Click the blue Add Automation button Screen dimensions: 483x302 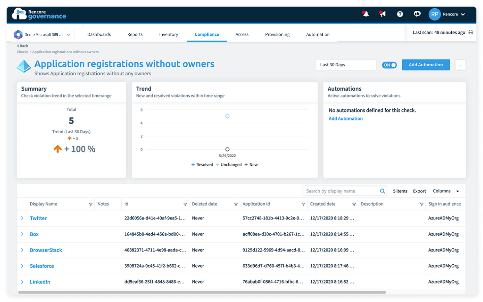click(426, 65)
